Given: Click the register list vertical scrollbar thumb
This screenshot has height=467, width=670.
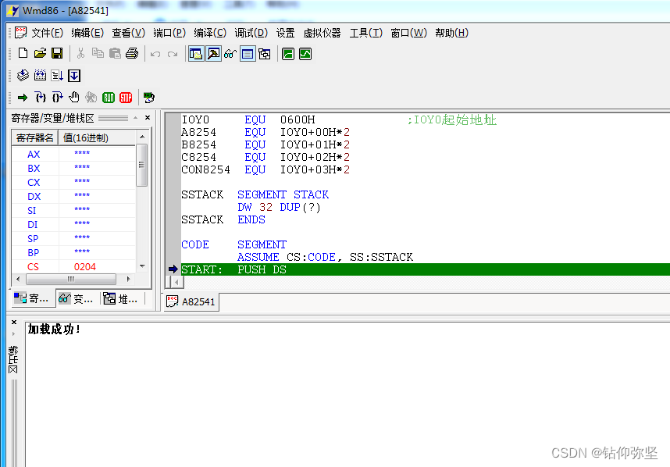Looking at the screenshot, I should tap(142, 165).
